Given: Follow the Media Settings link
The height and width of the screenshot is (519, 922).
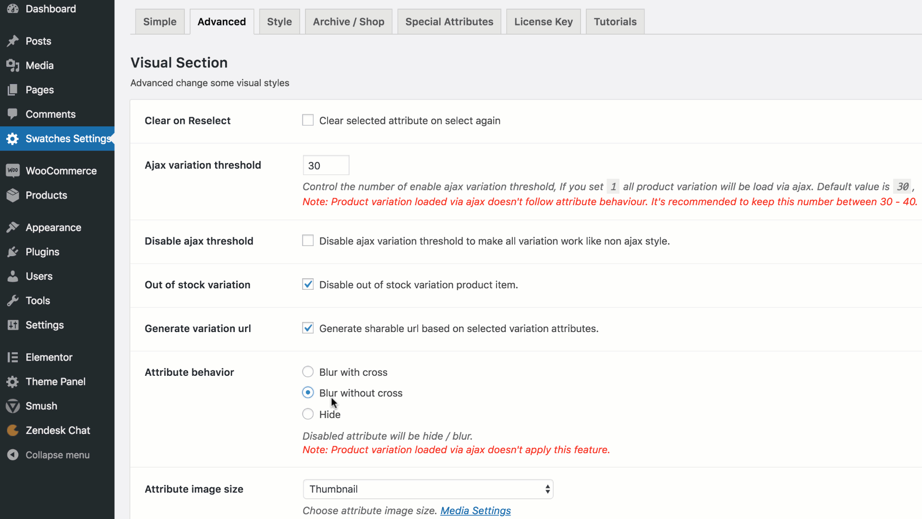Looking at the screenshot, I should click(x=475, y=511).
